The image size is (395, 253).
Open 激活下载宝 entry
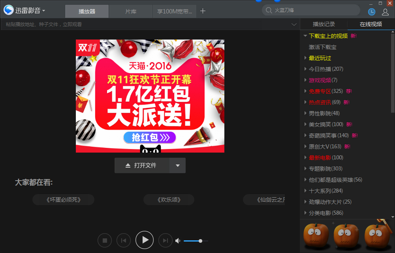(x=322, y=47)
